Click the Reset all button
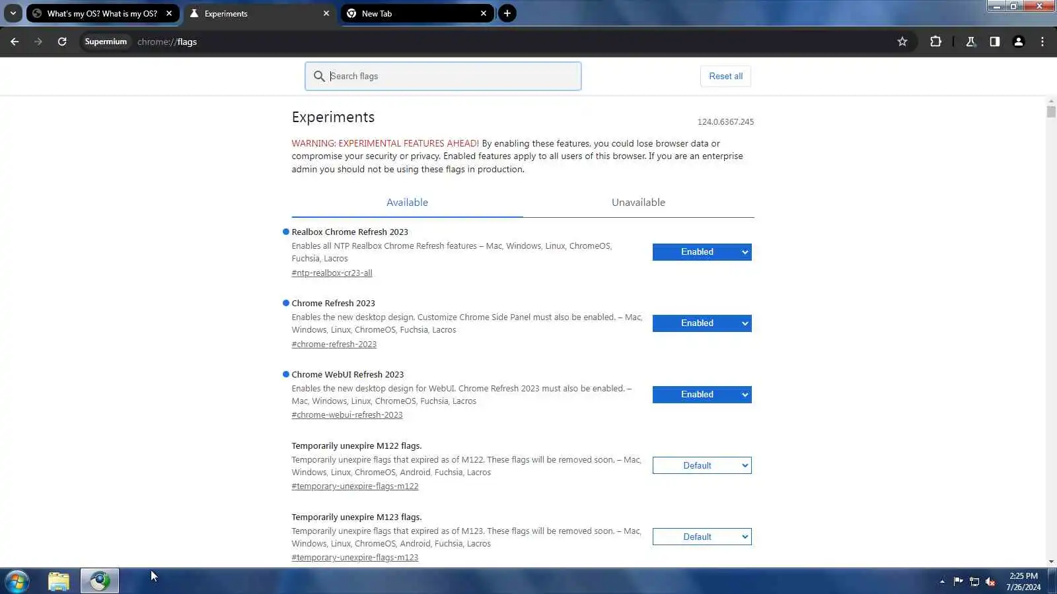Viewport: 1057px width, 594px height. click(725, 77)
